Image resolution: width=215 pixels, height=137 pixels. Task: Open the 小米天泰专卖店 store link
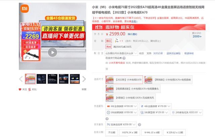point(117,63)
